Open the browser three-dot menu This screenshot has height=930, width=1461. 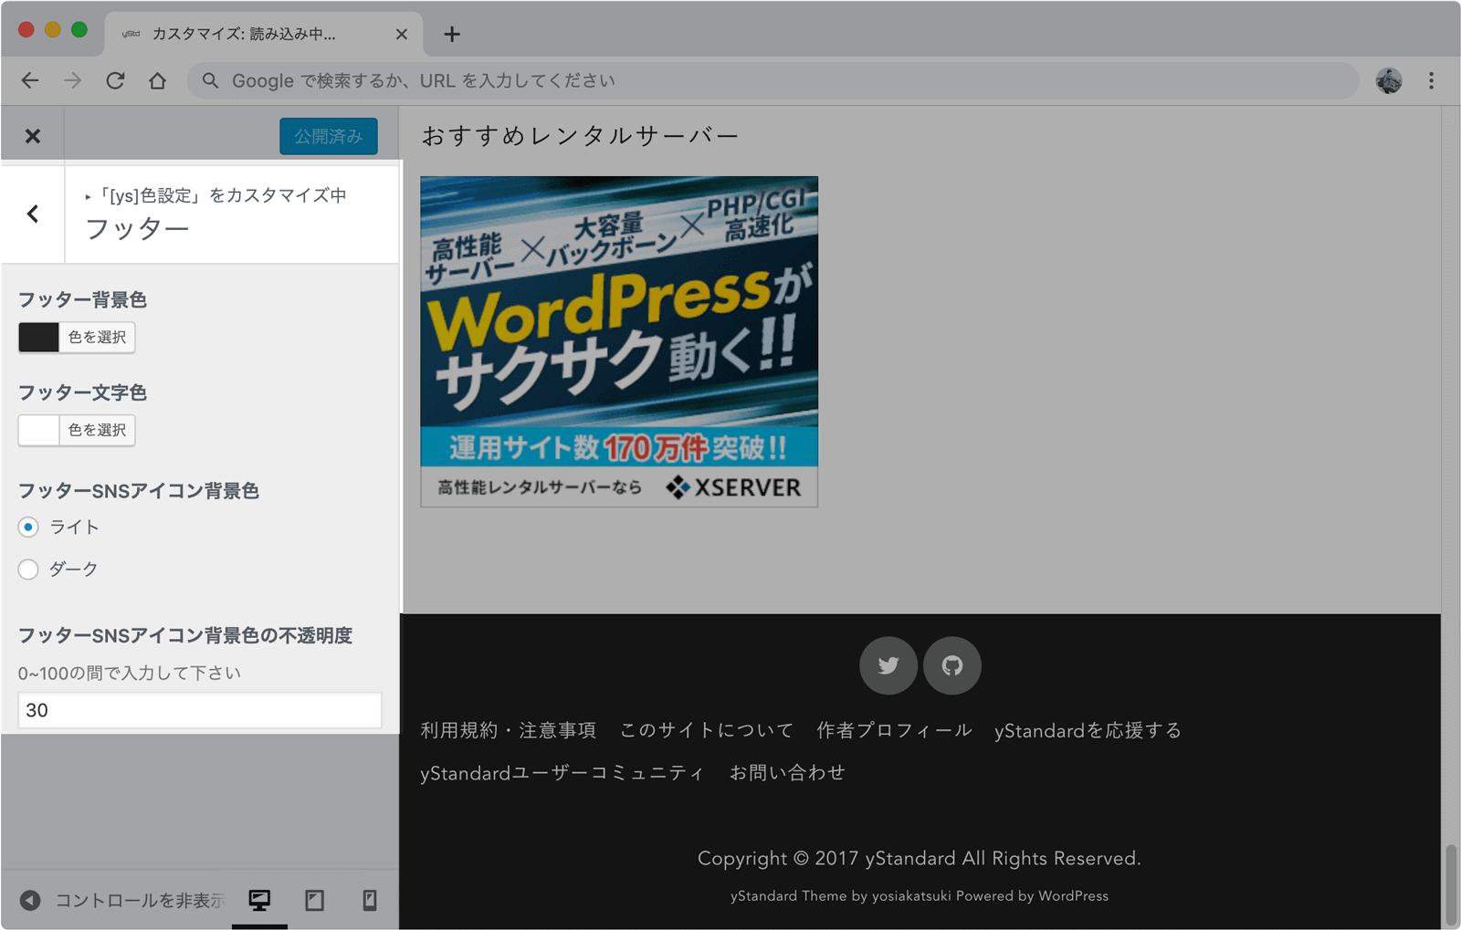click(1431, 81)
